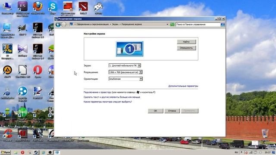Open Steam from the taskbar
Image resolution: width=276 pixels, height=155 pixels.
pyautogui.click(x=36, y=152)
